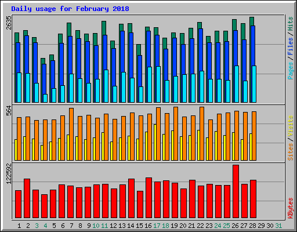This screenshot has height=232, width=297.
Task: Select the red KBytes bar for day 4
Action: pyautogui.click(x=44, y=206)
